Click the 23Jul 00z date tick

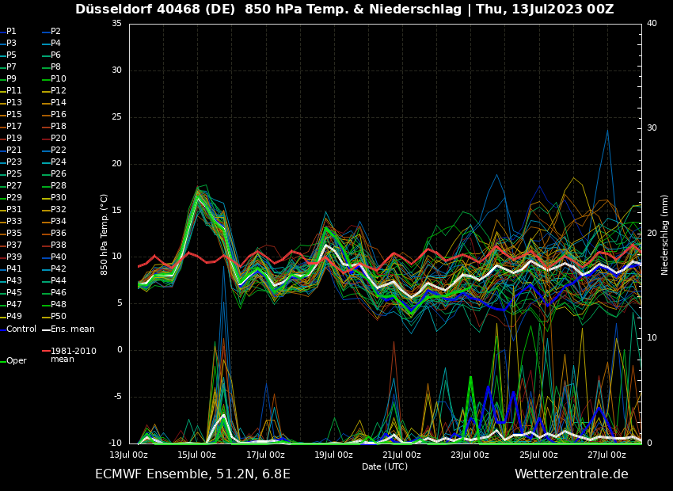point(470,455)
